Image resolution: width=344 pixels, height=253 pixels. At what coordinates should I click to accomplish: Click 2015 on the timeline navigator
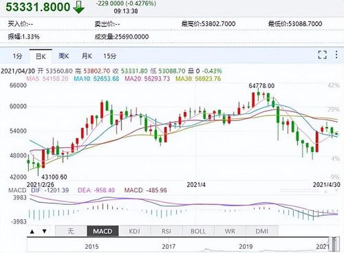point(92,247)
